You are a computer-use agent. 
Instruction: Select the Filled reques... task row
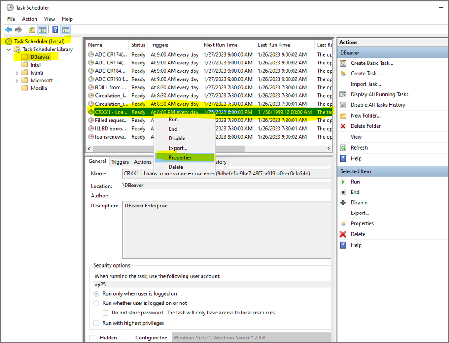click(x=209, y=121)
